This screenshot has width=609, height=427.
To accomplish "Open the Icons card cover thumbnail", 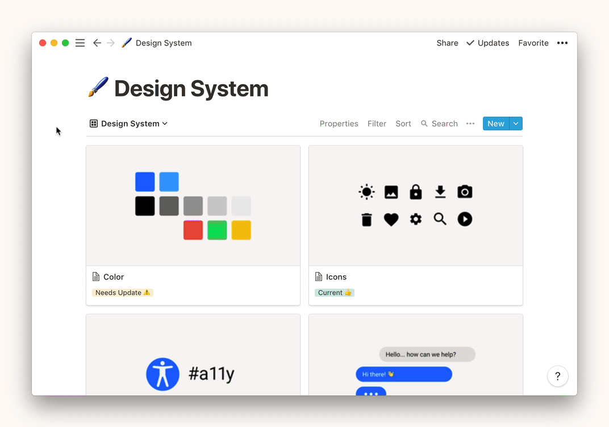I will point(415,206).
